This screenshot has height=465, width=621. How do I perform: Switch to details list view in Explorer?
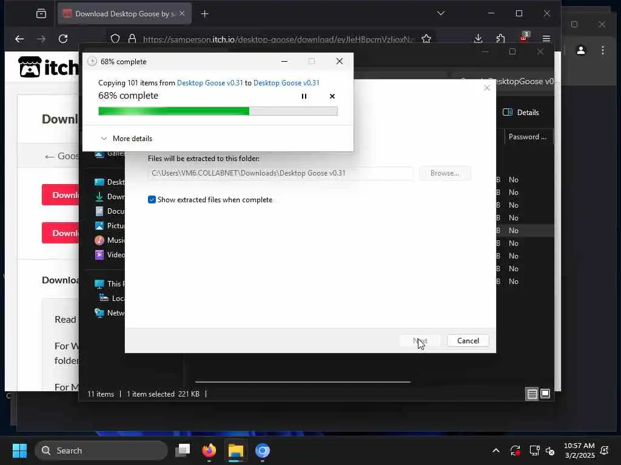(x=532, y=394)
